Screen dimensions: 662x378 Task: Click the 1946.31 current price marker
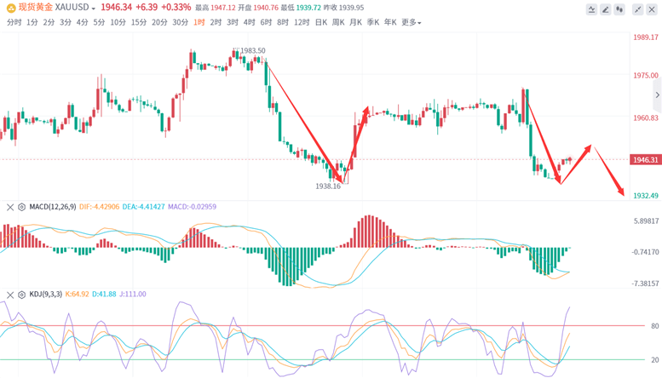(x=645, y=159)
